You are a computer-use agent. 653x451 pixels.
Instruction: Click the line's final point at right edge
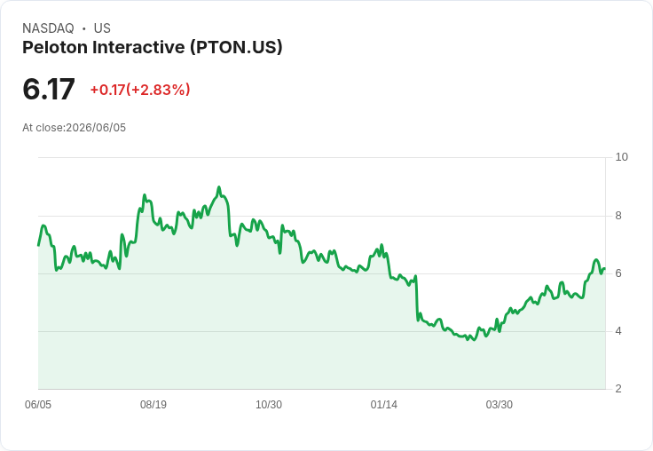tap(605, 269)
